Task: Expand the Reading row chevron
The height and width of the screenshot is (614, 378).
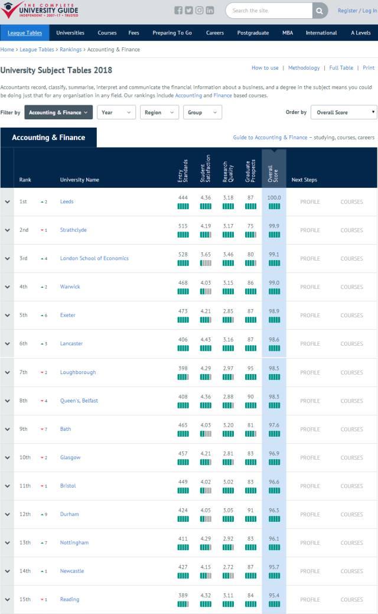Action: pos(7,599)
